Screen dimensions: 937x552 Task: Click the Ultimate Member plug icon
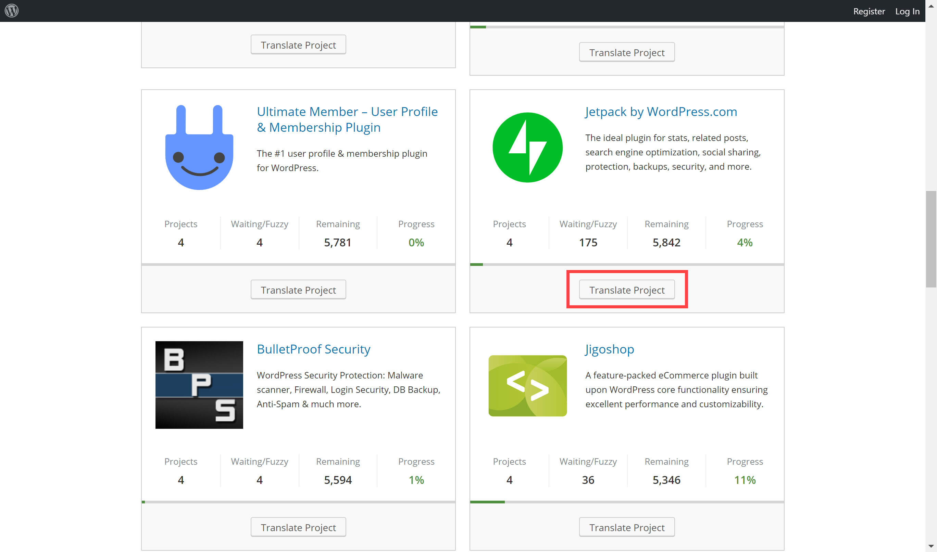click(x=199, y=147)
